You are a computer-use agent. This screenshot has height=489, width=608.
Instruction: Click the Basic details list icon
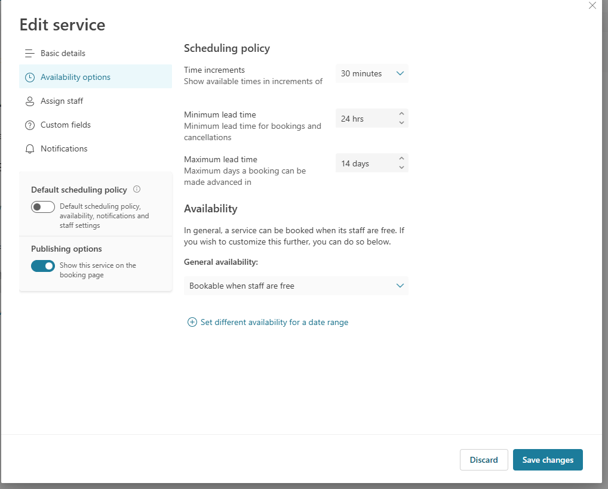(29, 53)
